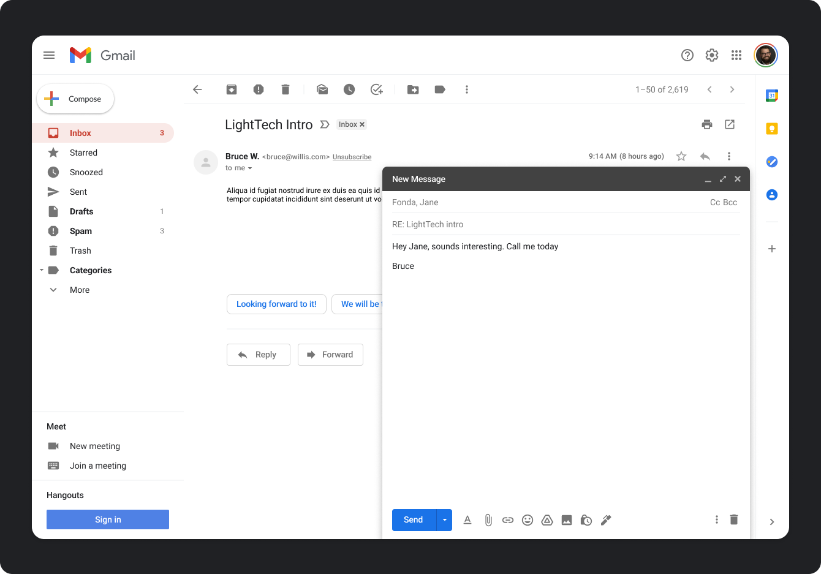Move the email to a folder
This screenshot has height=574, width=821.
pyautogui.click(x=414, y=89)
